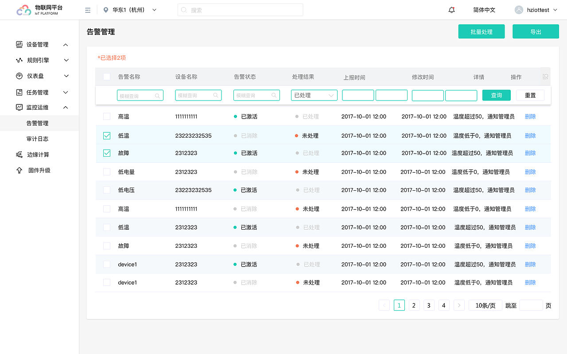Screen dimensions: 567x354
Task: Check the 故障 已消除 row checkbox
Action: tap(107, 246)
